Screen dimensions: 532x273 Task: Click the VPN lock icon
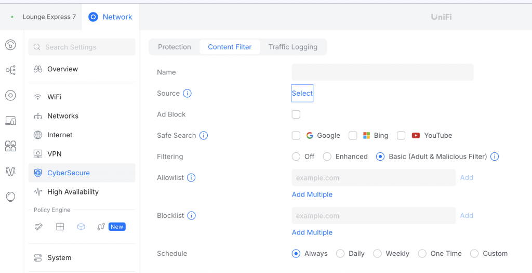pyautogui.click(x=38, y=154)
